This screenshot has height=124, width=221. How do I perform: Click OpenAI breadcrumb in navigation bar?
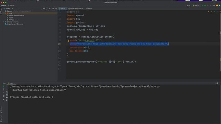pyautogui.click(x=3, y=6)
